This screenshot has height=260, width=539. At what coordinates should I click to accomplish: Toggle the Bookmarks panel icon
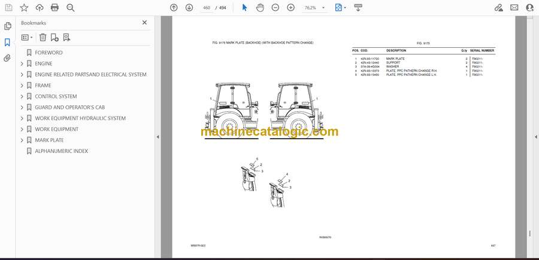[7, 42]
